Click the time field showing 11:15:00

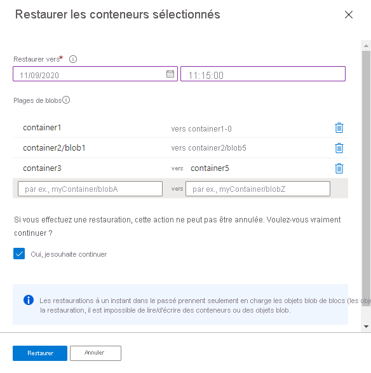263,74
